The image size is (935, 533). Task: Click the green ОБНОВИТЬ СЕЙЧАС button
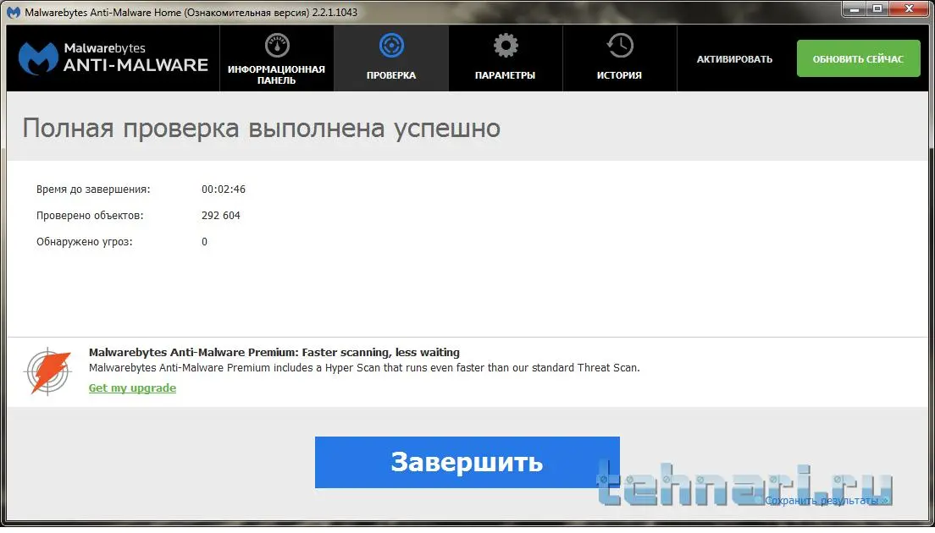click(x=858, y=58)
